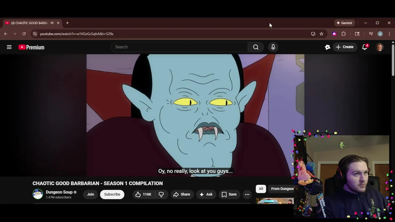395x222 pixels.
Task: Open Gemini in Chrome
Action: (344, 23)
